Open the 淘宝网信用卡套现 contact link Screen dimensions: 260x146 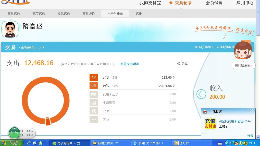click(236, 121)
